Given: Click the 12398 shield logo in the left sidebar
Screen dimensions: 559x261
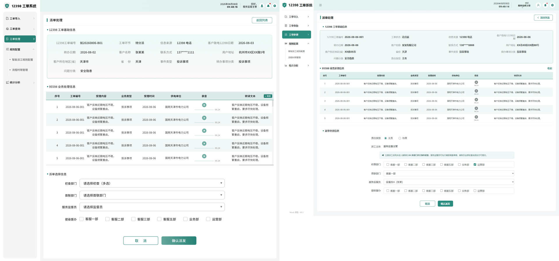Looking at the screenshot, I should pyautogui.click(x=7, y=6).
